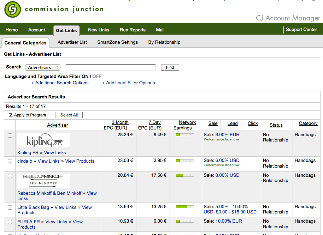Switch to the Run Reports tab
Screen dimensions: 323x235
click(x=133, y=30)
